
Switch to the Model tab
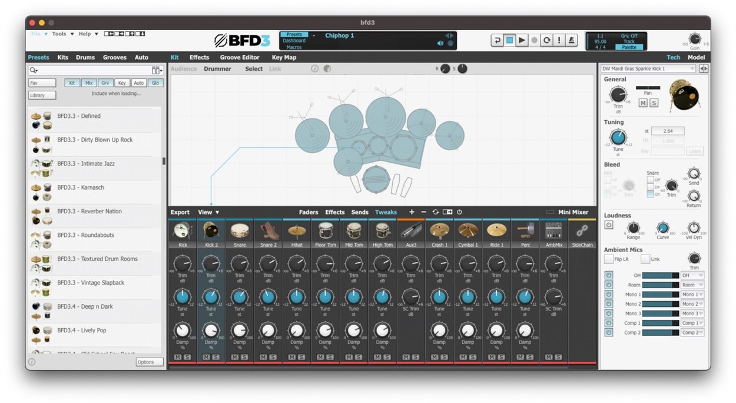pyautogui.click(x=697, y=58)
